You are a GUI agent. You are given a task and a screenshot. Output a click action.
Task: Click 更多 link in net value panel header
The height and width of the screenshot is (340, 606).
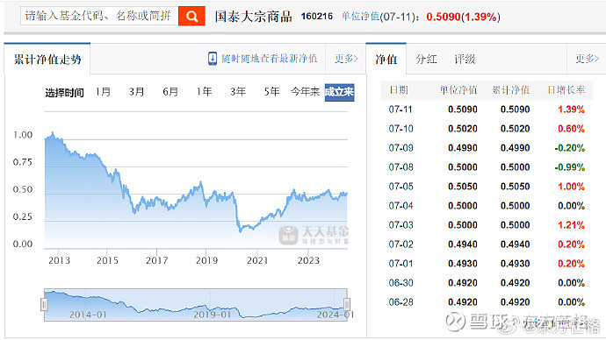587,59
